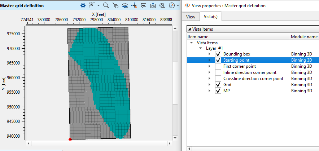319x151 pixels.
Task: Click the speech bubble annotation icon
Action: click(144, 5)
